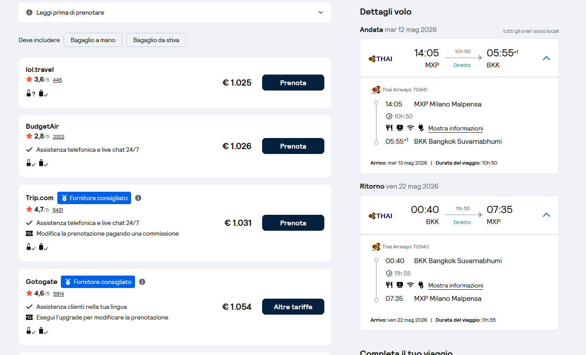Screen dimensions: 586x355
Task: Click Altre tariffe for Gotogate
Action: [x=293, y=307]
